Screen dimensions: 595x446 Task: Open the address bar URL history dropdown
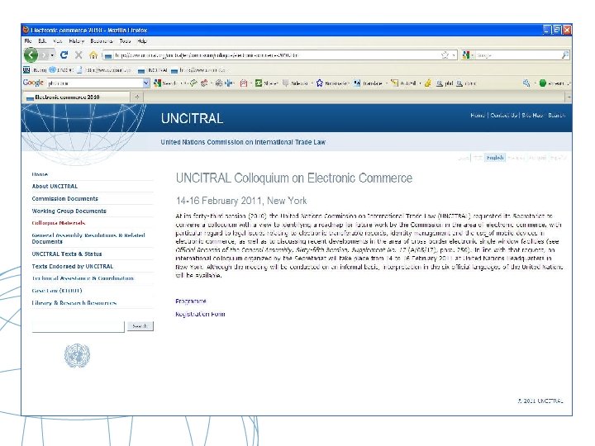[x=454, y=55]
